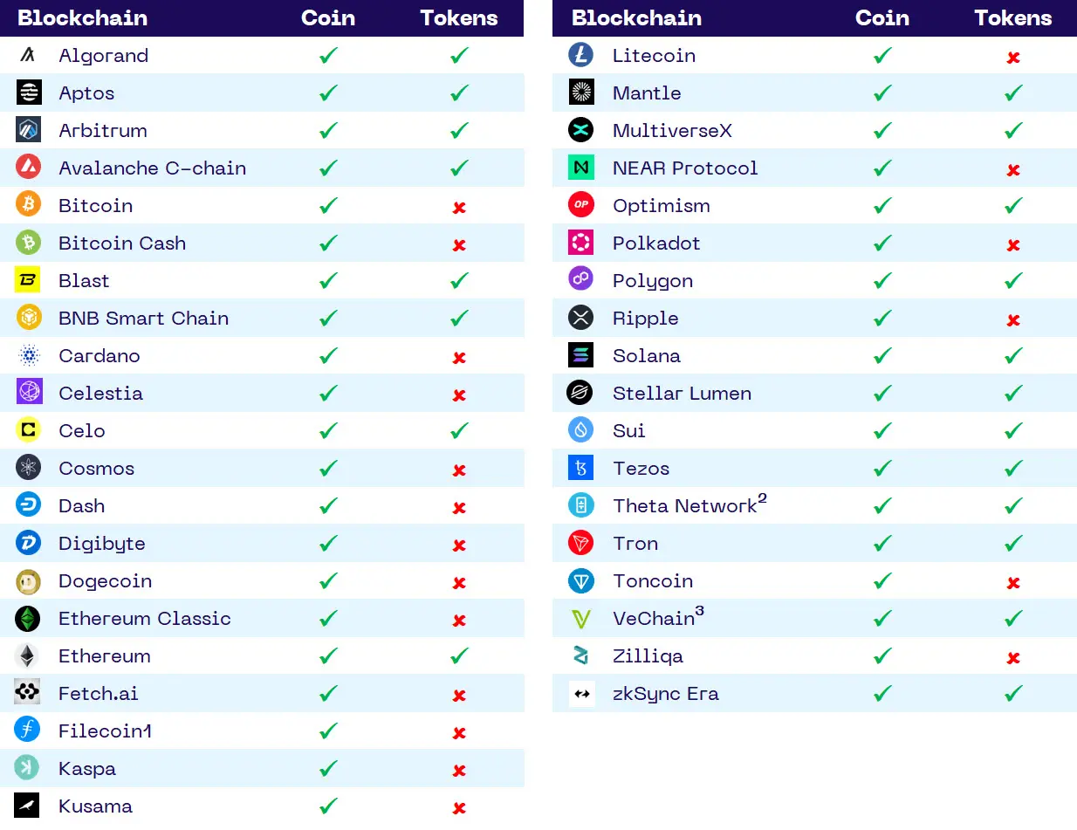
Task: Select the Avalanche C-chain logo icon
Action: (28, 168)
